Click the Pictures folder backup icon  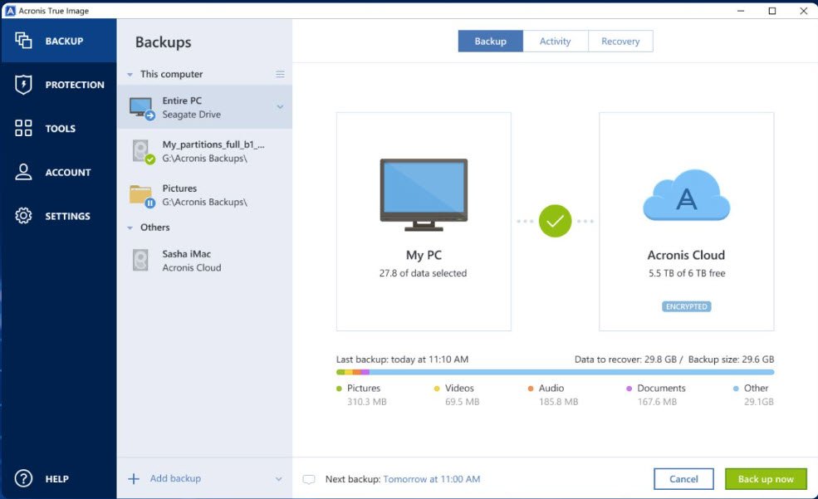point(142,196)
